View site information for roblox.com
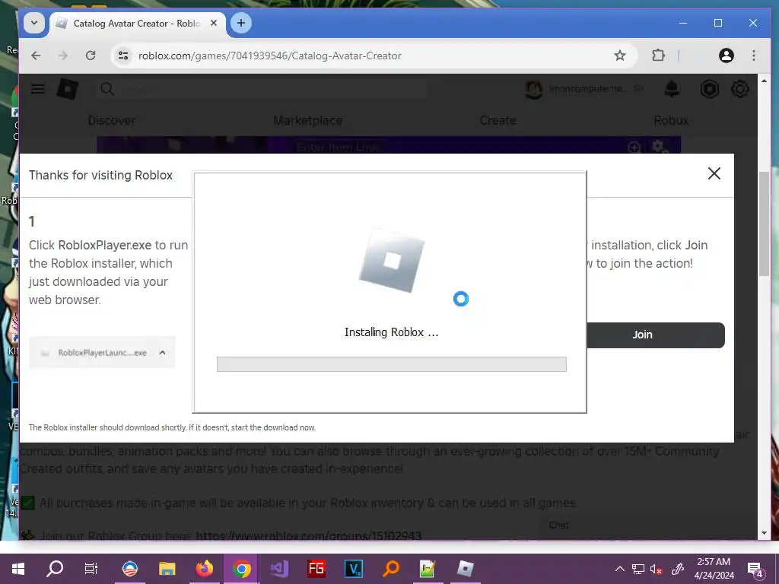 click(123, 56)
